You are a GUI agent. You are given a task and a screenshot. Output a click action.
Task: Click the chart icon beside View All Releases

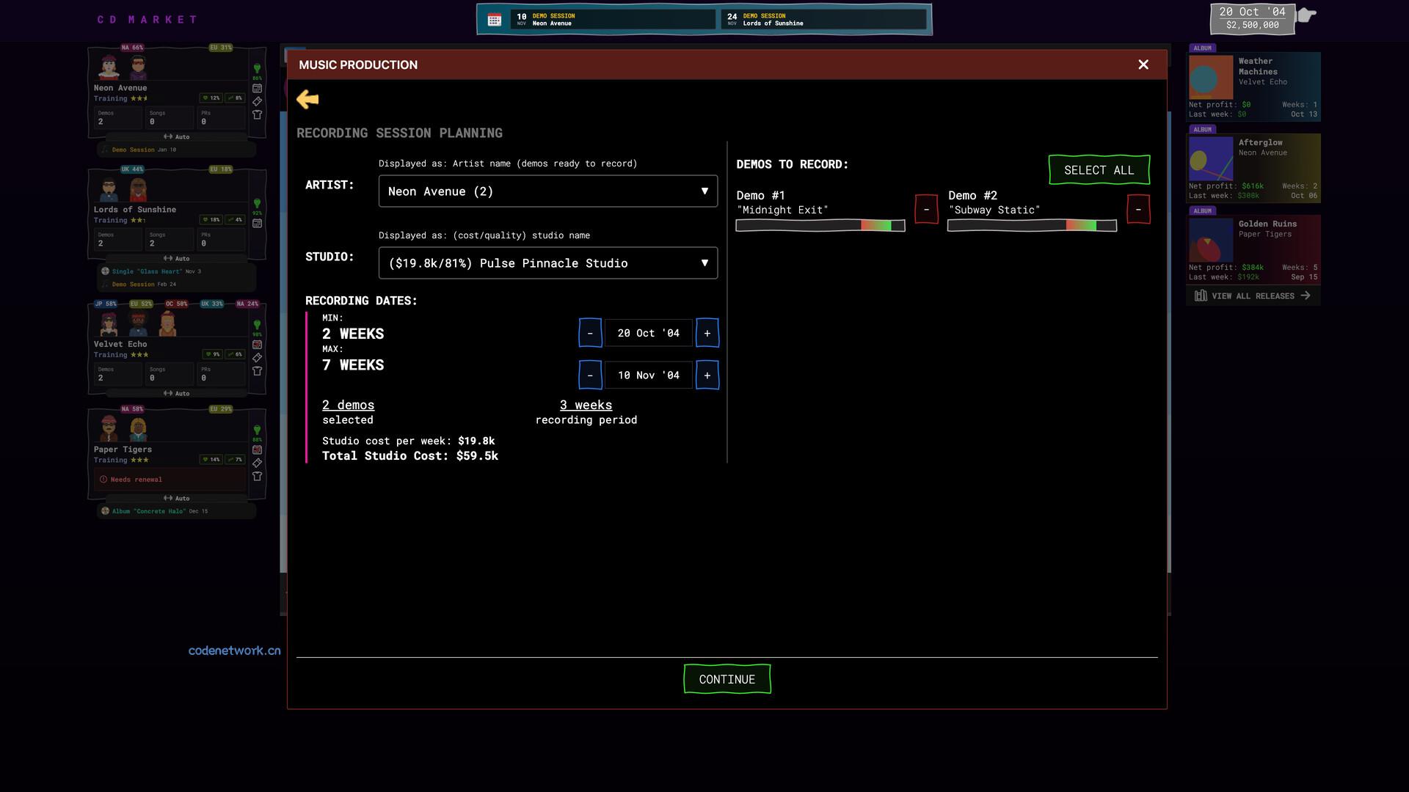tap(1201, 296)
